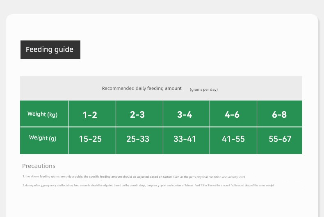Select the 2-3 kg weight cell
The width and height of the screenshot is (324, 217).
point(137,114)
